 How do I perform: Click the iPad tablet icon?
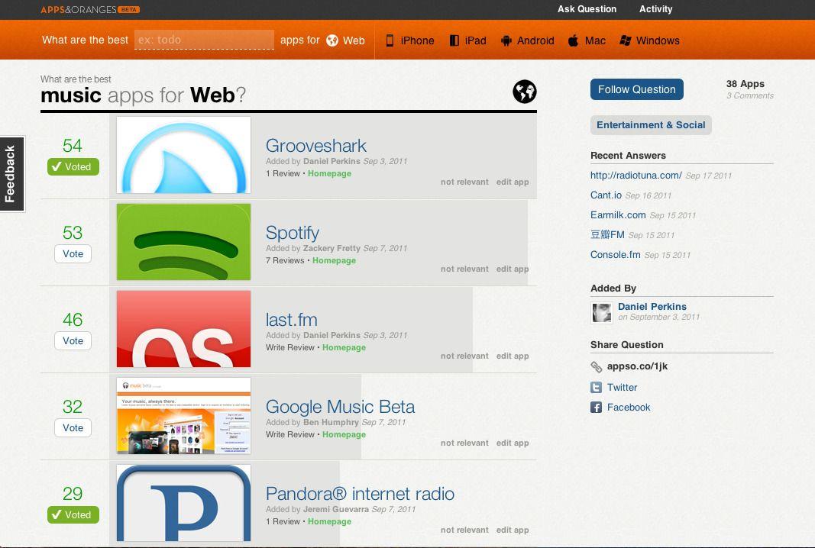click(454, 40)
